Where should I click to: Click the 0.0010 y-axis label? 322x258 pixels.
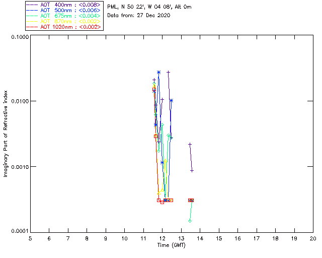[x=20, y=167]
